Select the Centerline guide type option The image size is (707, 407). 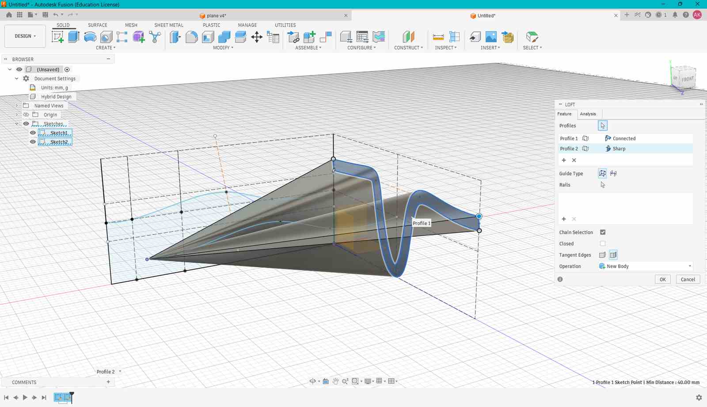(x=613, y=173)
